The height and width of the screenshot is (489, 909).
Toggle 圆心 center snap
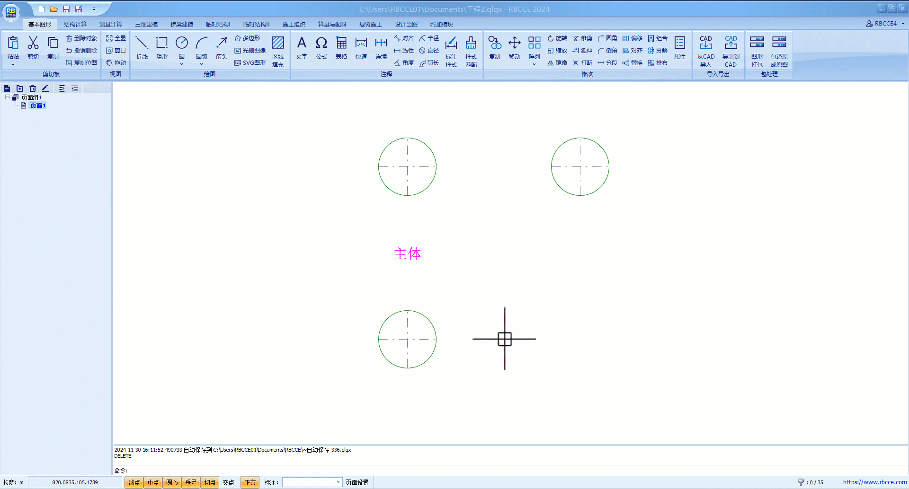[x=172, y=482]
